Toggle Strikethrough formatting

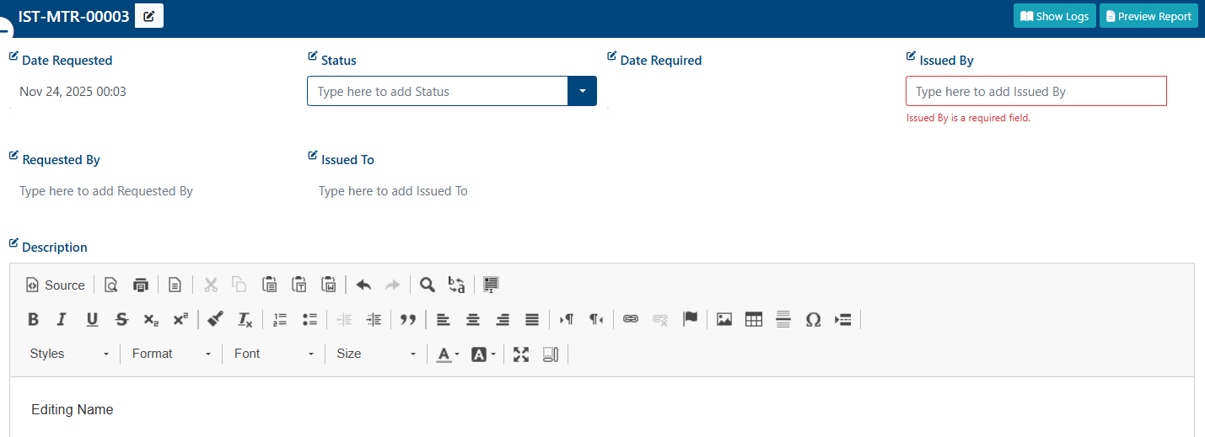(x=121, y=320)
